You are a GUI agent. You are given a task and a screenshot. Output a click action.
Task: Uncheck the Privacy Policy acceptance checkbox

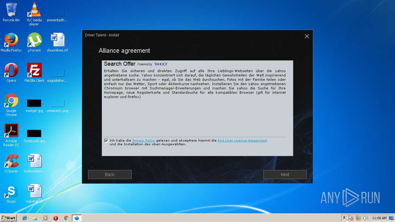click(106, 141)
